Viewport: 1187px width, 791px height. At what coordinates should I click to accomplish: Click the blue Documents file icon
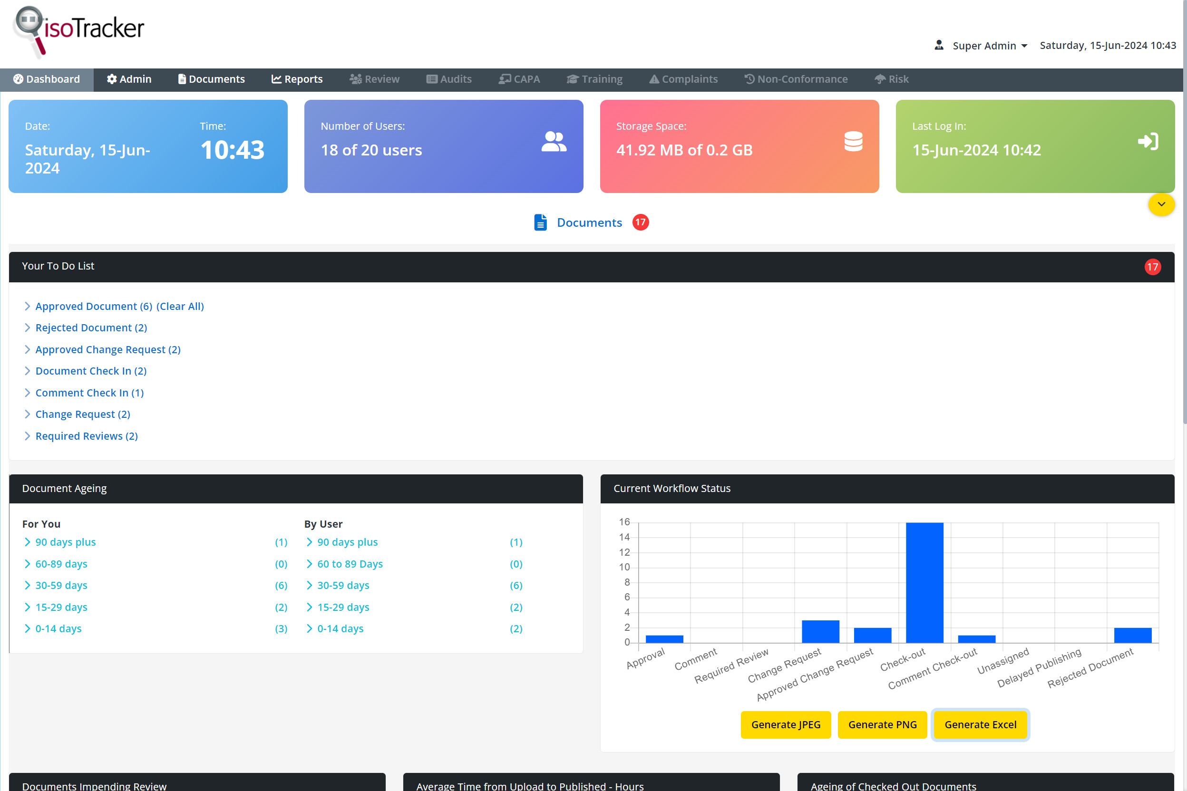[540, 222]
